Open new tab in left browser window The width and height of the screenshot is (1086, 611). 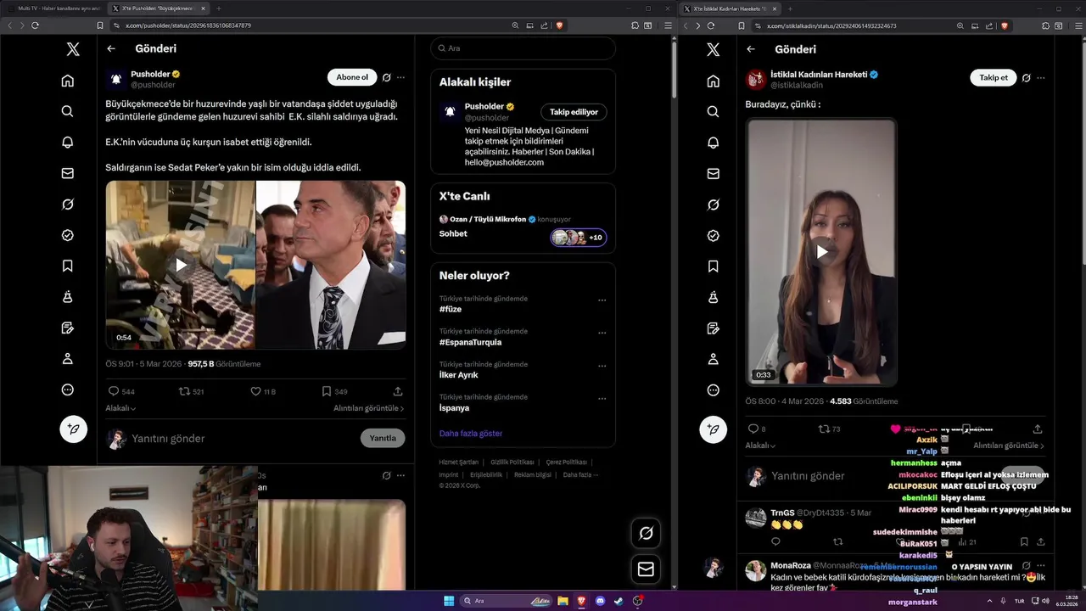[x=218, y=8]
